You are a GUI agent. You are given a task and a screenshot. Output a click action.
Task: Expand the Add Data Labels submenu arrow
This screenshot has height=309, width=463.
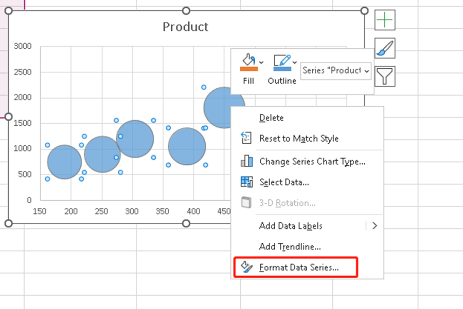coord(375,226)
